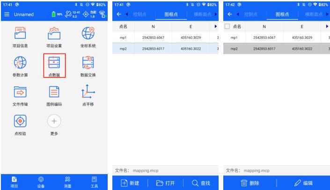Open the hamburger menu beside Unnamed
This screenshot has width=330, height=190.
point(7,15)
